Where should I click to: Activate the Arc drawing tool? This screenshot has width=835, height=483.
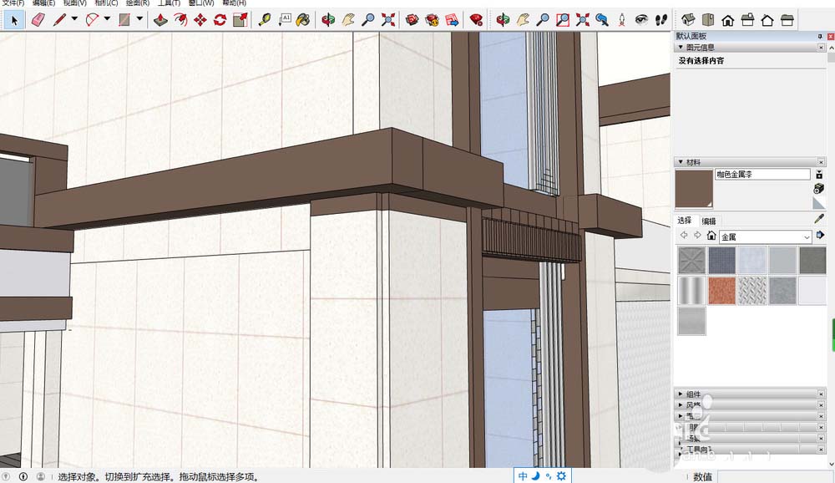point(92,20)
